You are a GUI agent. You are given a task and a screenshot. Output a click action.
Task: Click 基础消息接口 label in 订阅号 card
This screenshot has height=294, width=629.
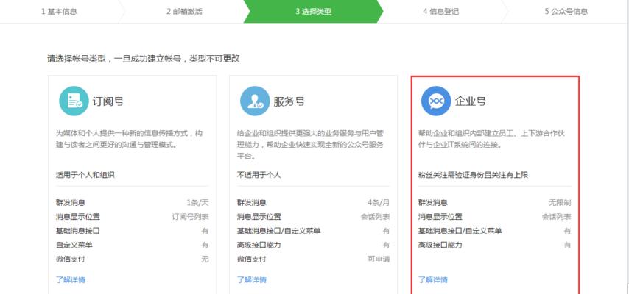pos(78,231)
